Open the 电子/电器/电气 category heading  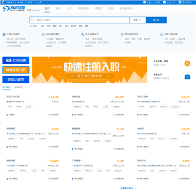click(x=92, y=34)
